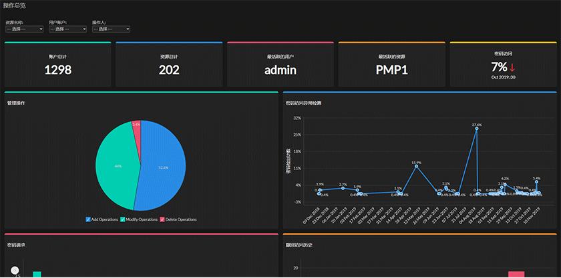Click the 27.6% peak data point marker
561x278 pixels.
pos(477,128)
